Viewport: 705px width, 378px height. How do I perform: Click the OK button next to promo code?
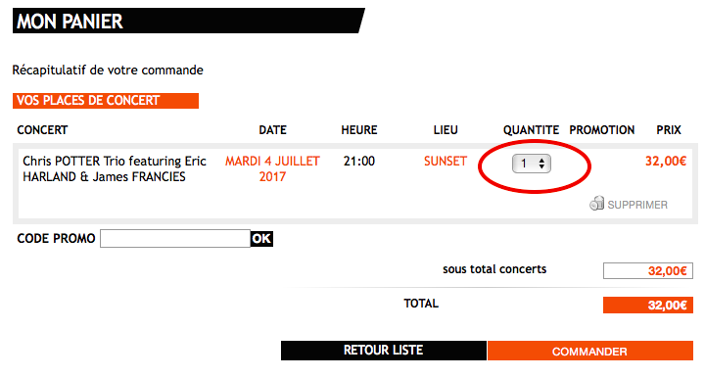[261, 238]
